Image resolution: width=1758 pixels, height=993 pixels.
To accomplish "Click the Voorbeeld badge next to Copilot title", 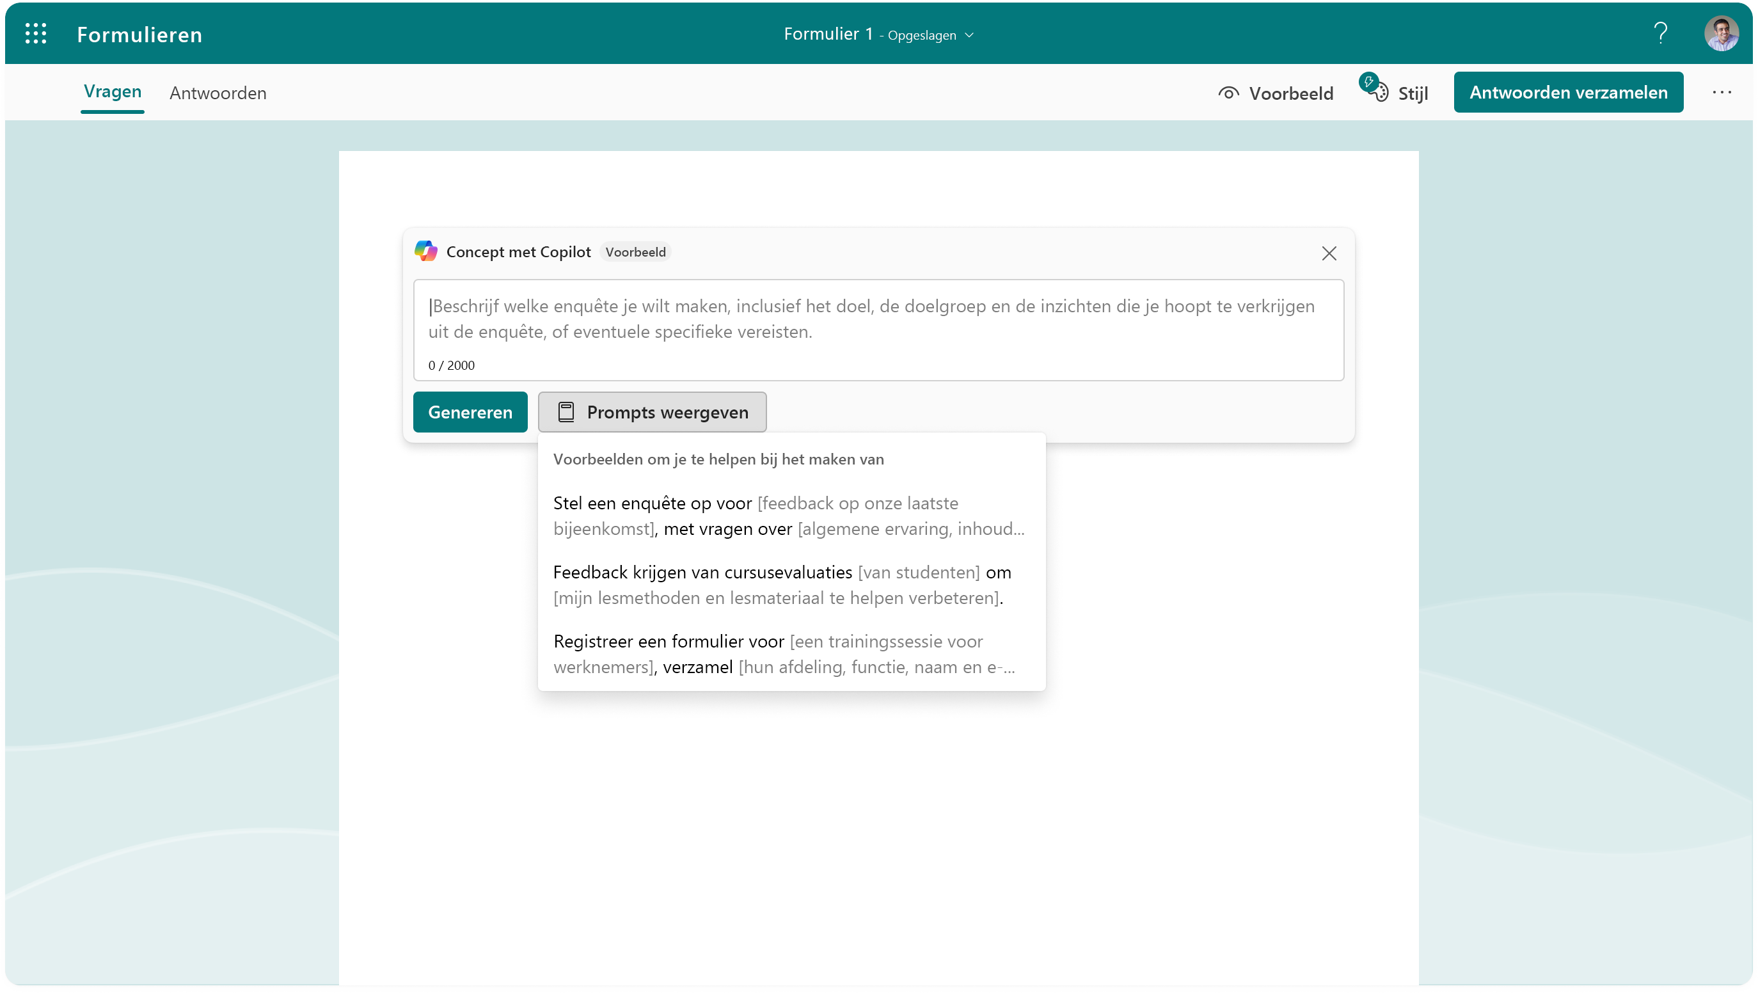I will 635,252.
